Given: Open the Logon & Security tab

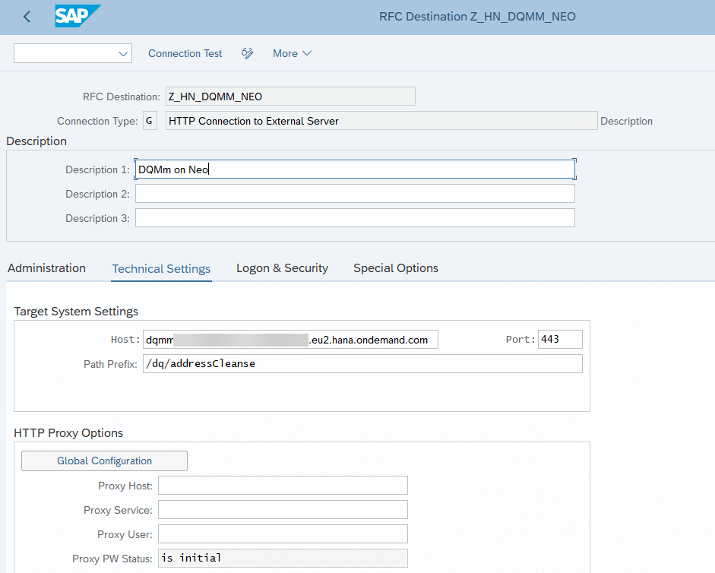Looking at the screenshot, I should [x=282, y=268].
